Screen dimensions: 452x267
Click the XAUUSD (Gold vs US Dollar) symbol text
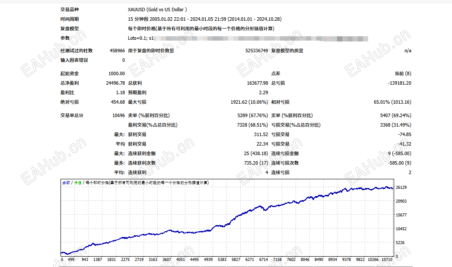tap(157, 10)
